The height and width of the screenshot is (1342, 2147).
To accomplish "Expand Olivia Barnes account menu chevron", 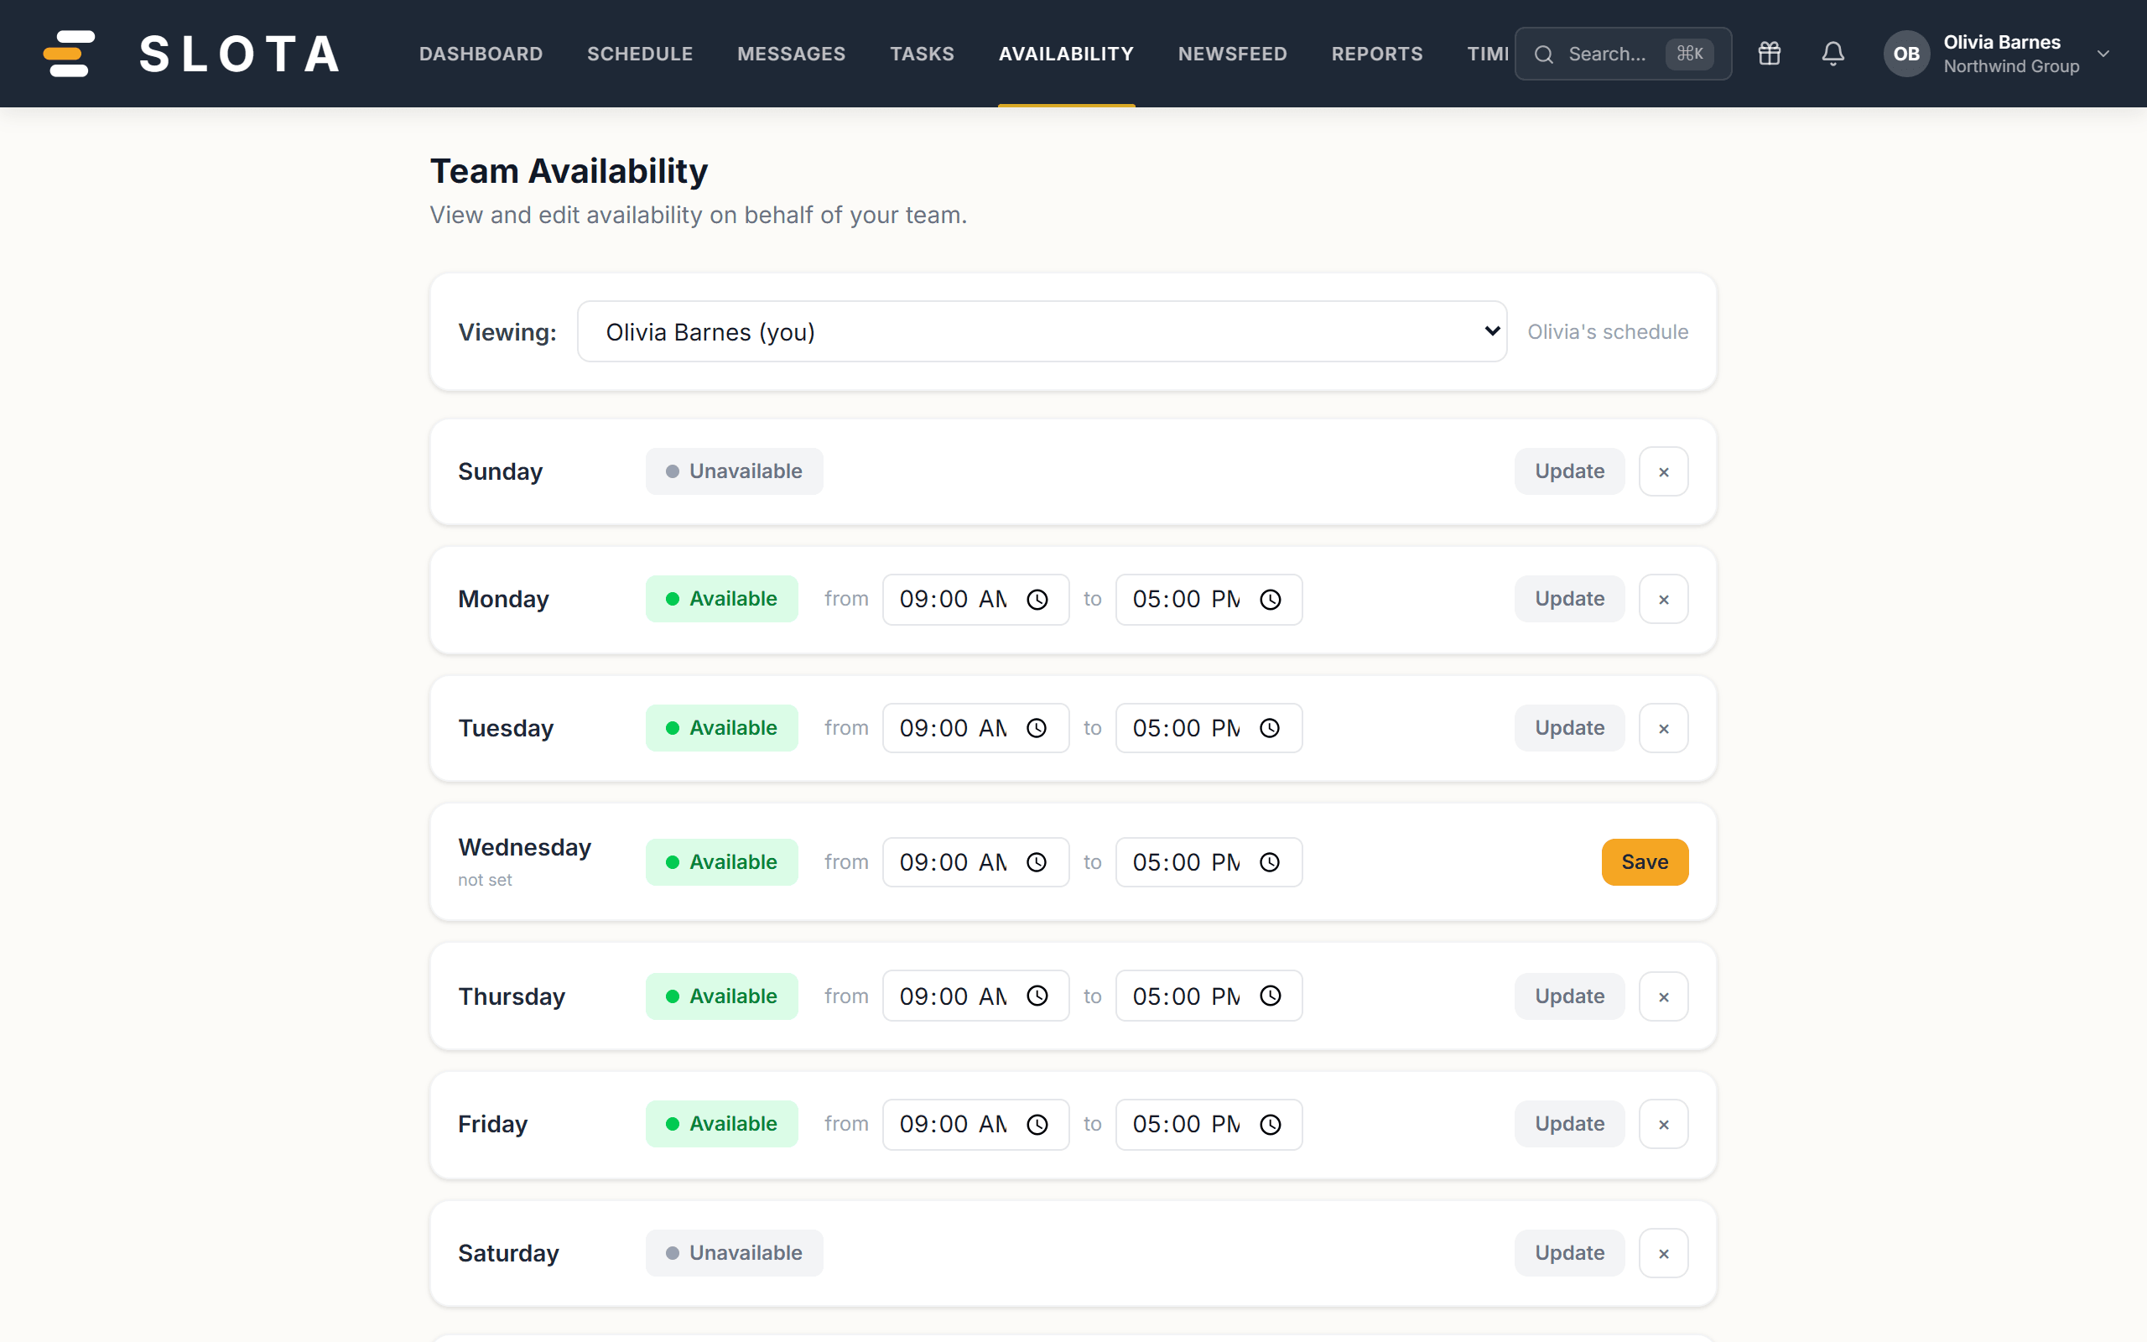I will (2103, 55).
